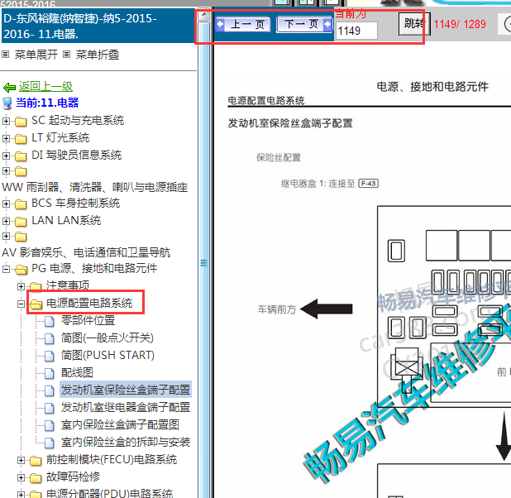The width and height of the screenshot is (511, 498).
Task: Expand the 前控制模块(FECU)电路系统 folder
Action: pyautogui.click(x=21, y=460)
